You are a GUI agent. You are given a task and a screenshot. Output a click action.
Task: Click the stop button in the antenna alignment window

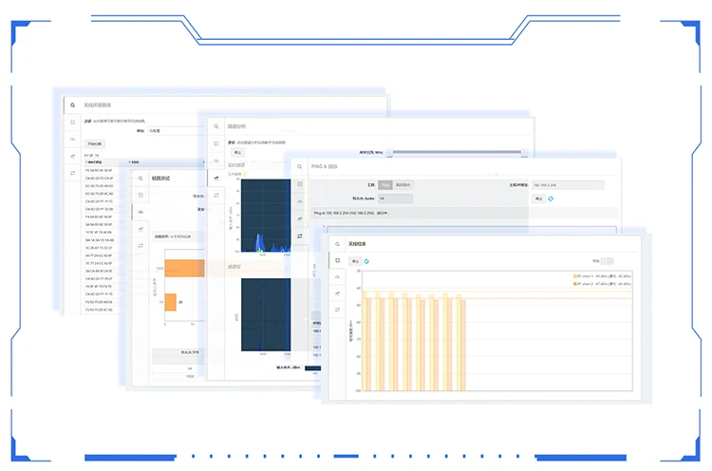pos(355,262)
